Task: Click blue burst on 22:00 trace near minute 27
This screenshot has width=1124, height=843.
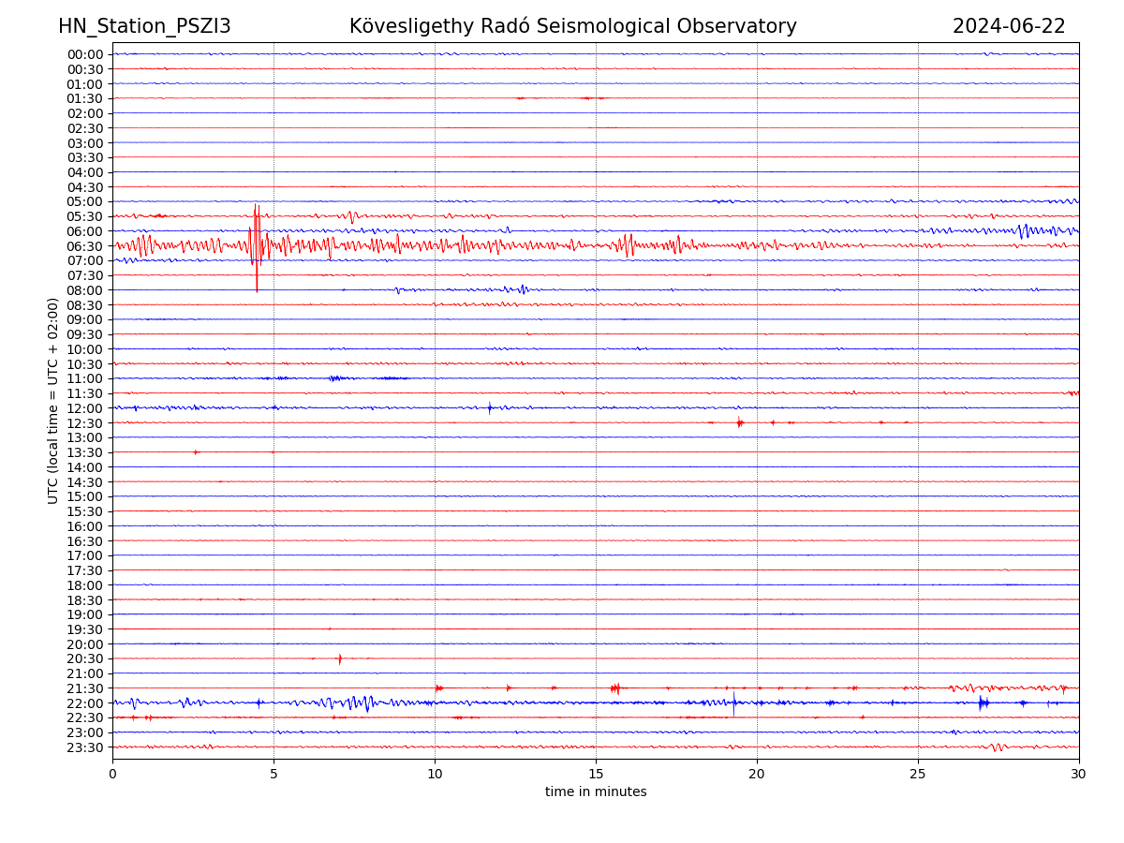Action: click(982, 702)
